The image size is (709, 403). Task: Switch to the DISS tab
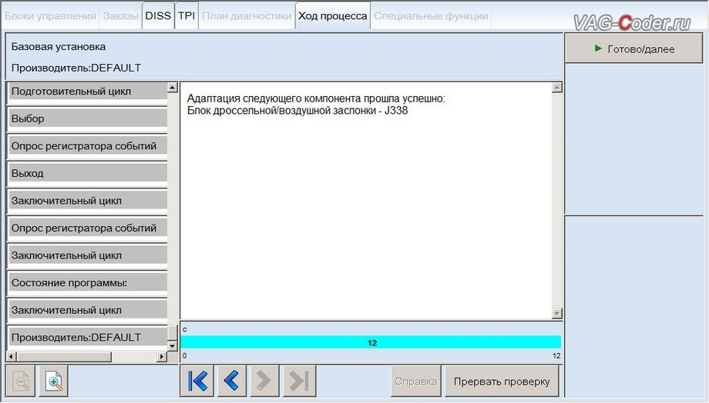coord(158,16)
